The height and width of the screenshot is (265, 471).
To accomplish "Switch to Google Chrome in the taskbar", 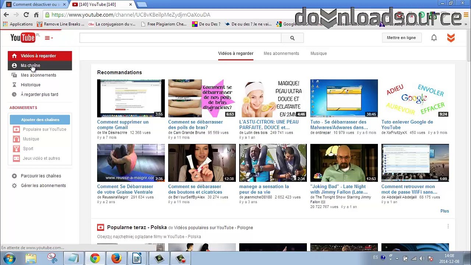I will tap(95, 258).
